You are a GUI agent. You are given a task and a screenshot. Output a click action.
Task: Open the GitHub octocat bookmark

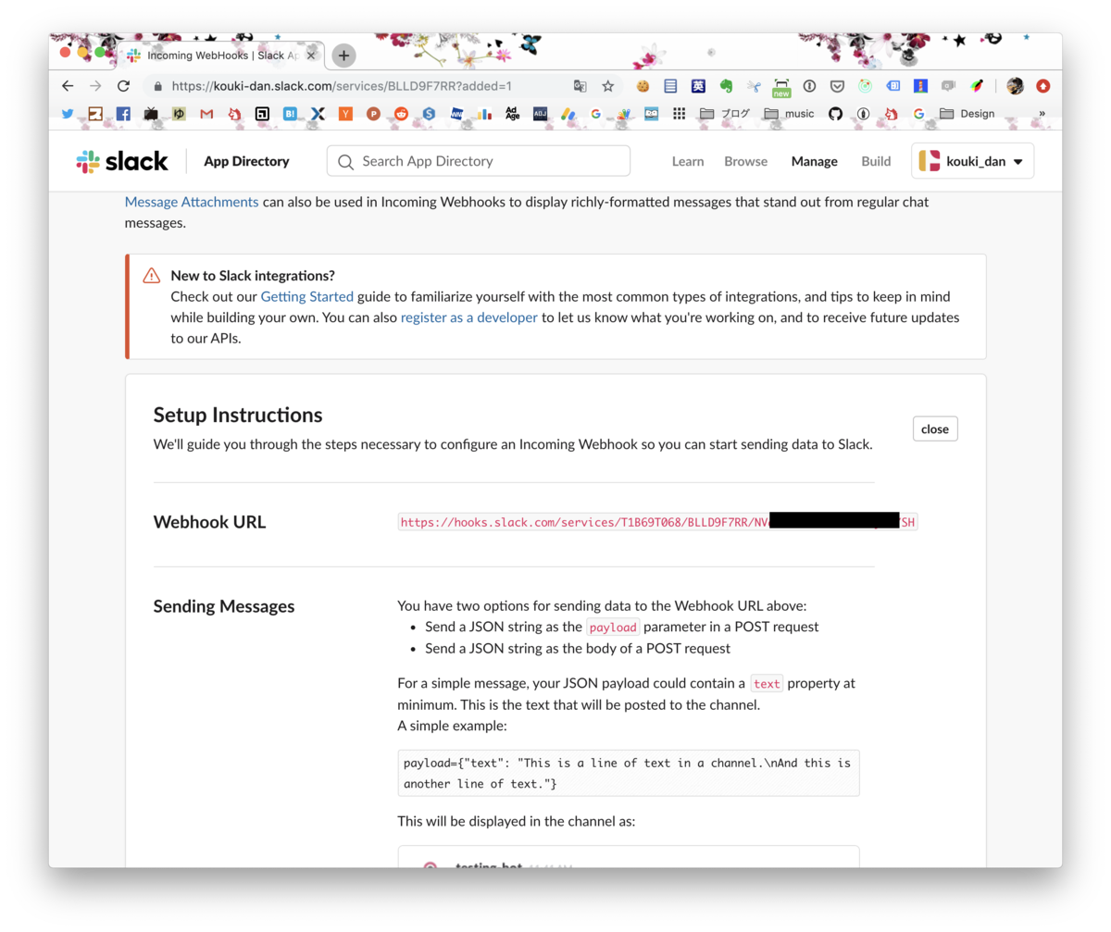click(x=835, y=114)
